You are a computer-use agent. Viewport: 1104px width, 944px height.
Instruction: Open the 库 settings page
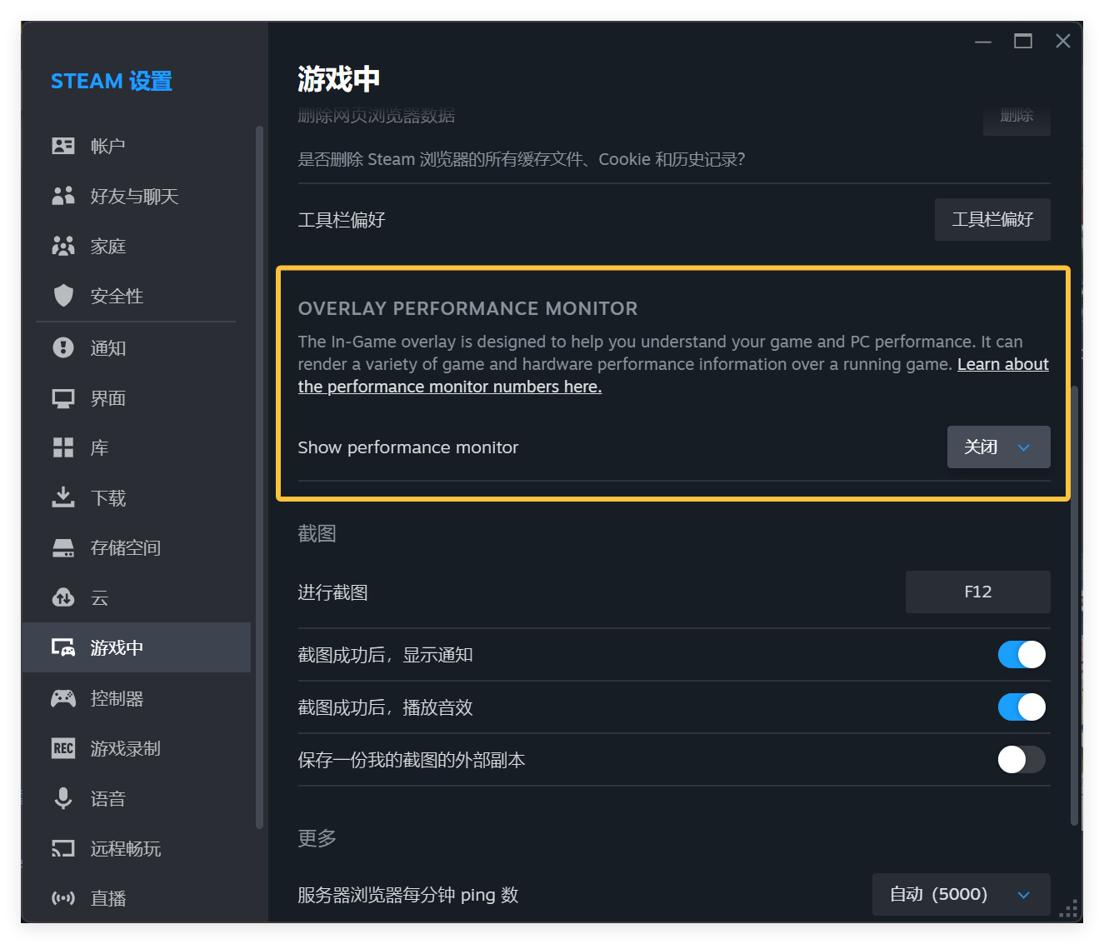pyautogui.click(x=137, y=447)
